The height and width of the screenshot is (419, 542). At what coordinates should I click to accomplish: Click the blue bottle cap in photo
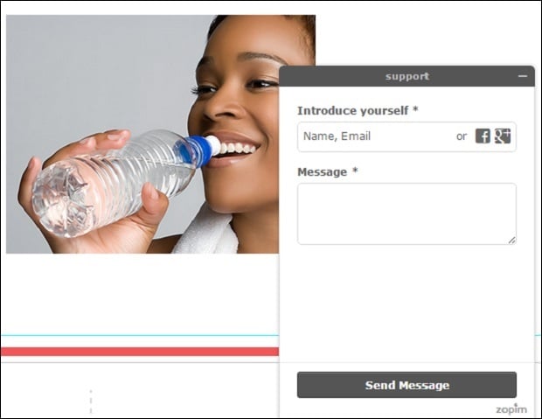(x=195, y=151)
